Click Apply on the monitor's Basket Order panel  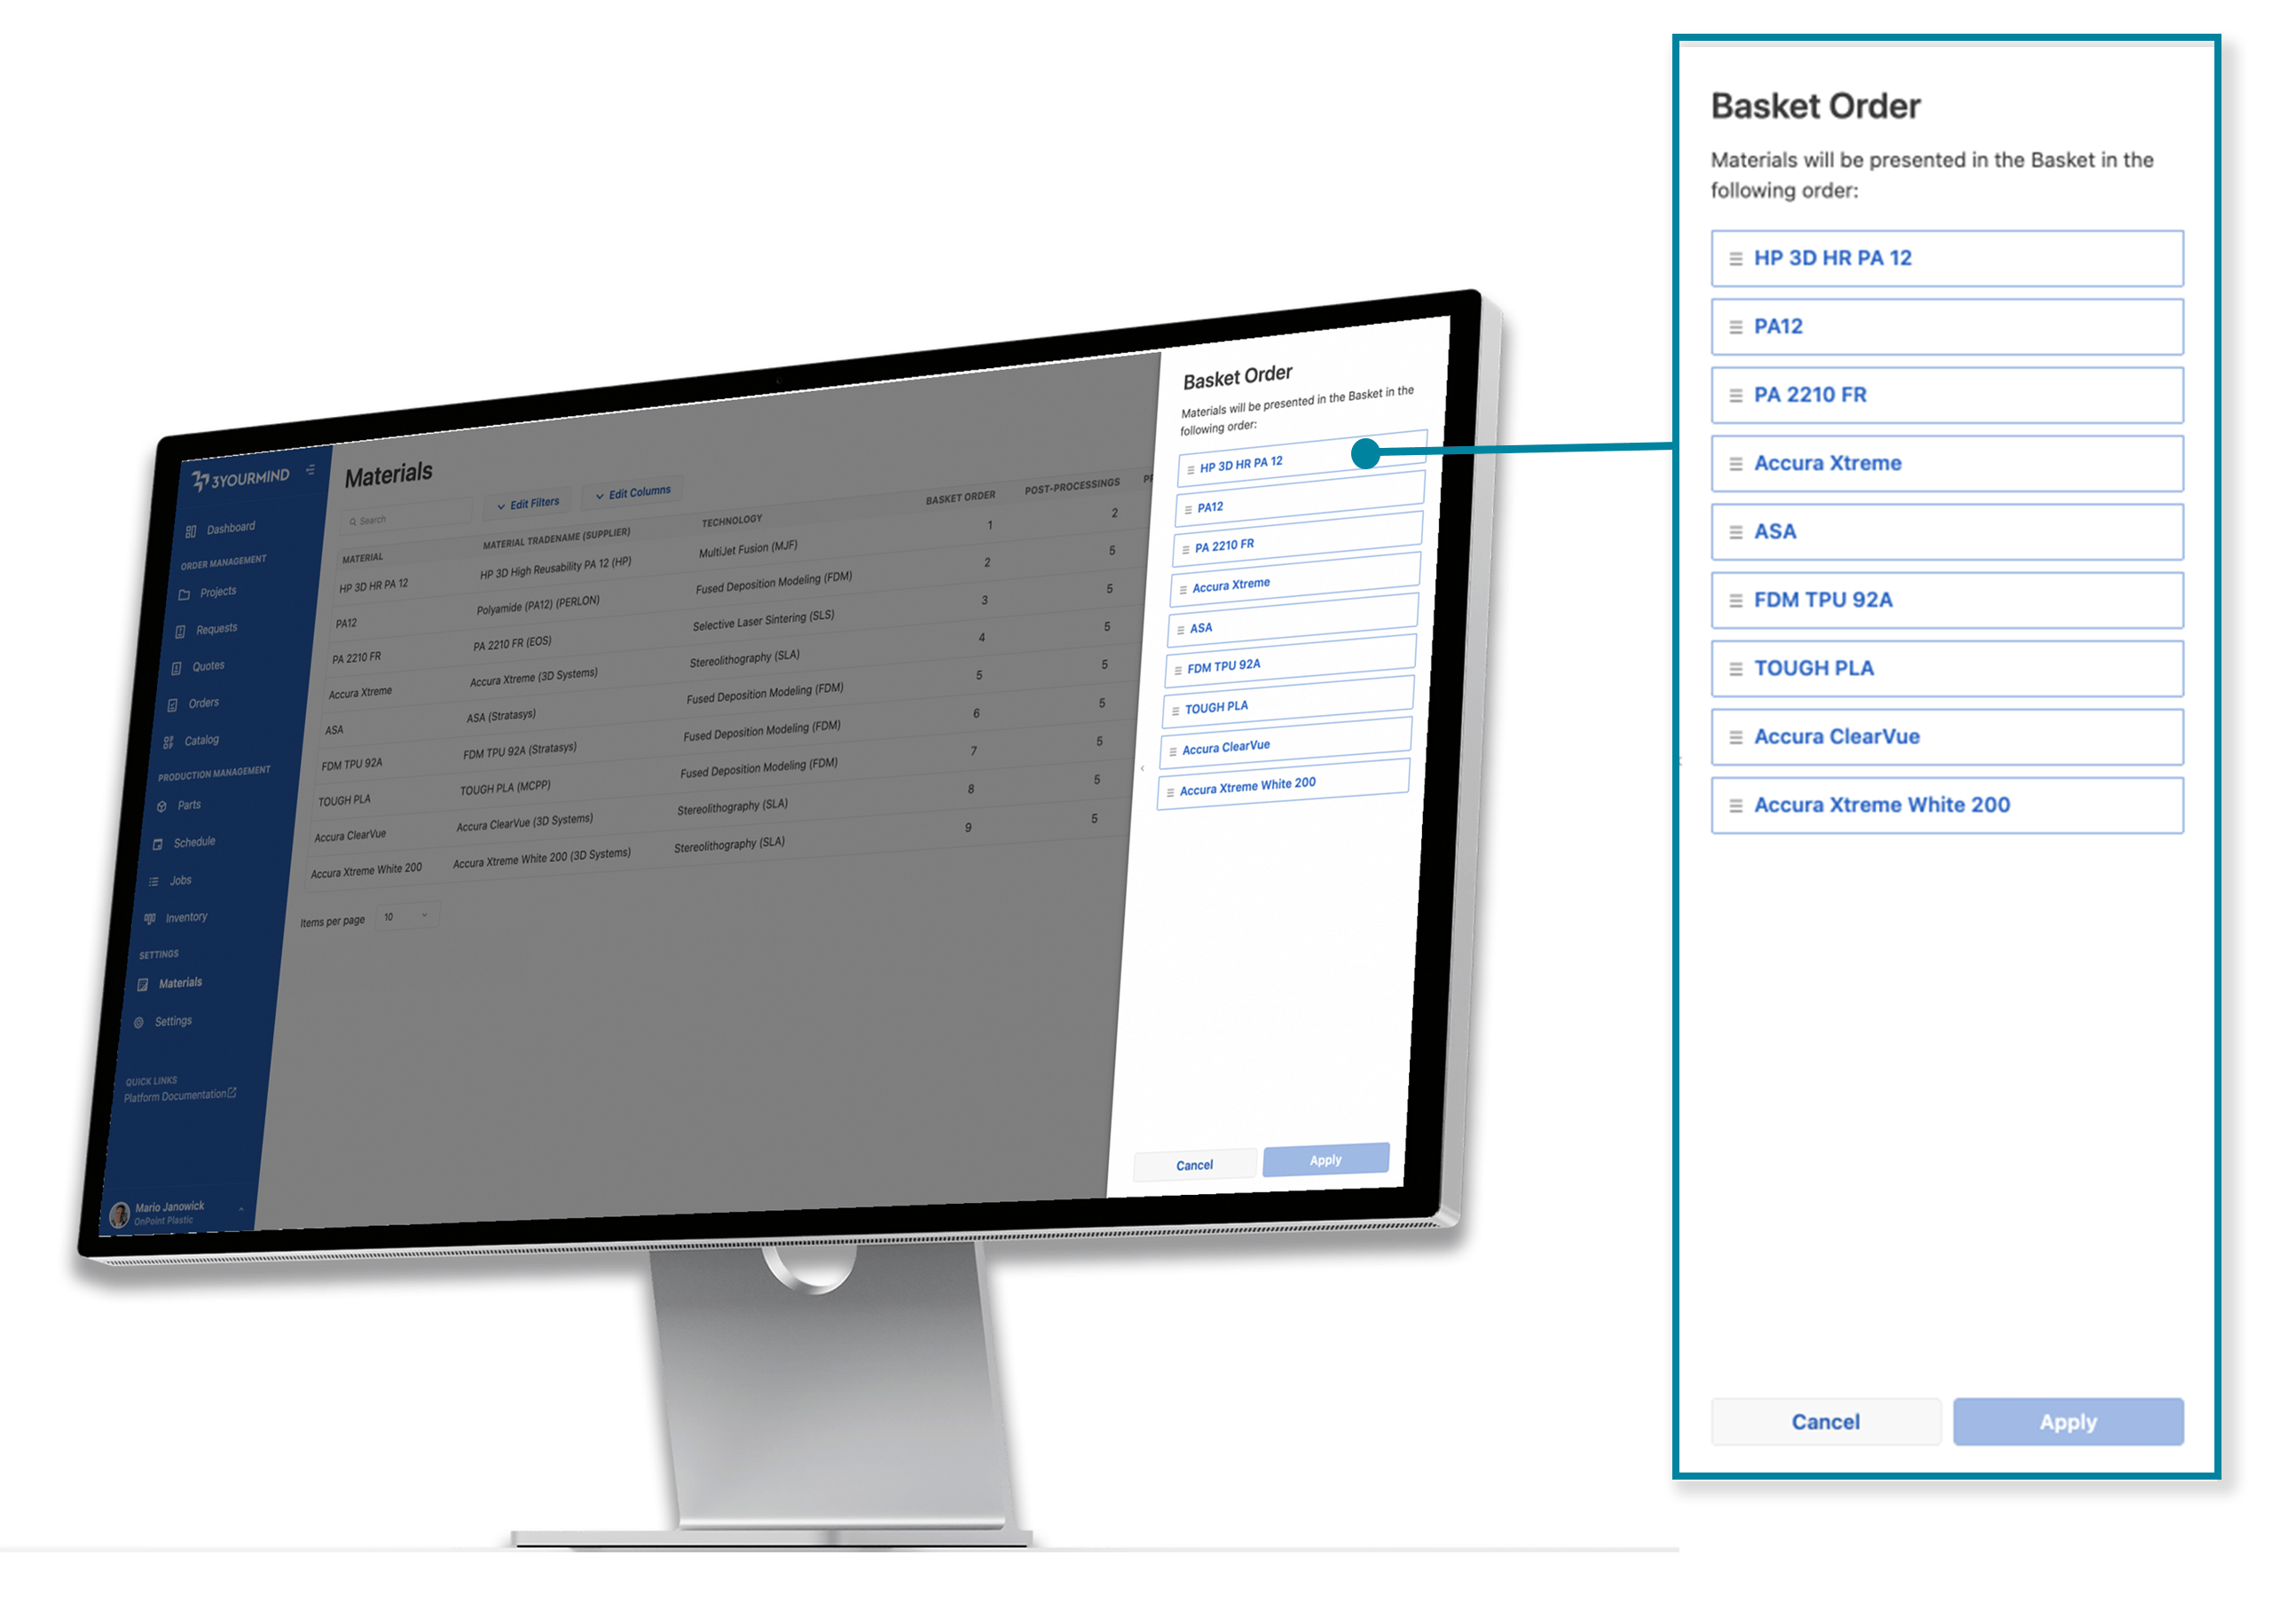coord(1326,1160)
